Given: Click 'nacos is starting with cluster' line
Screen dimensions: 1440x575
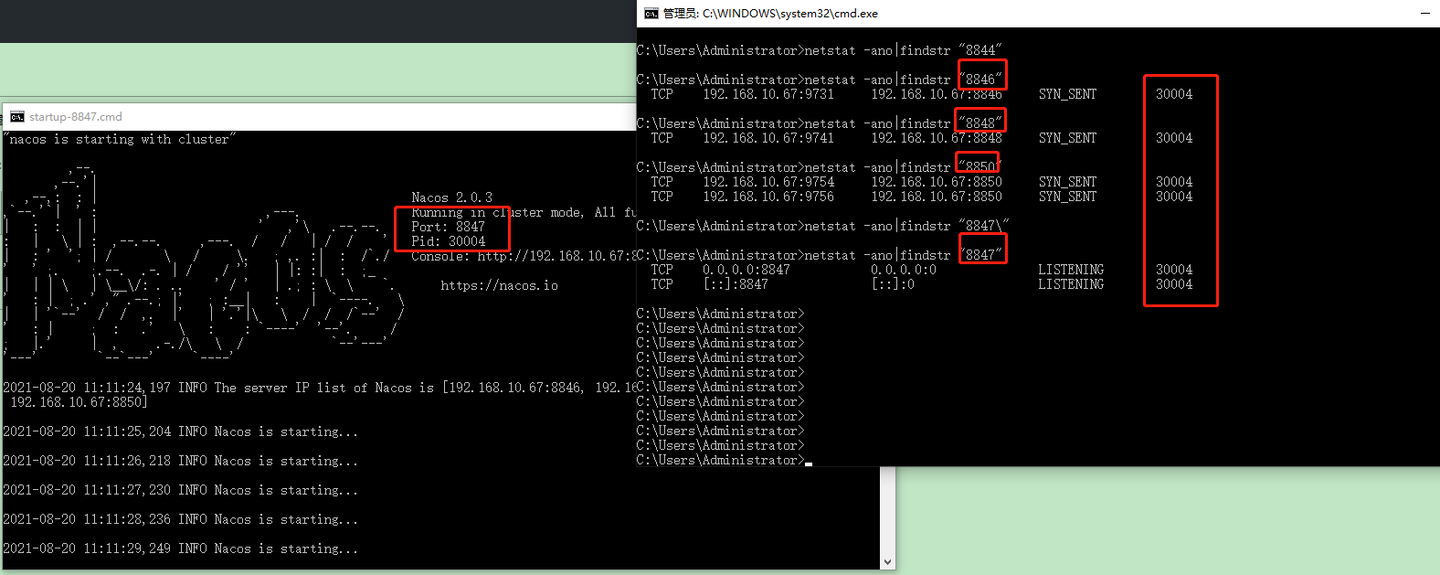Looking at the screenshot, I should [x=120, y=139].
